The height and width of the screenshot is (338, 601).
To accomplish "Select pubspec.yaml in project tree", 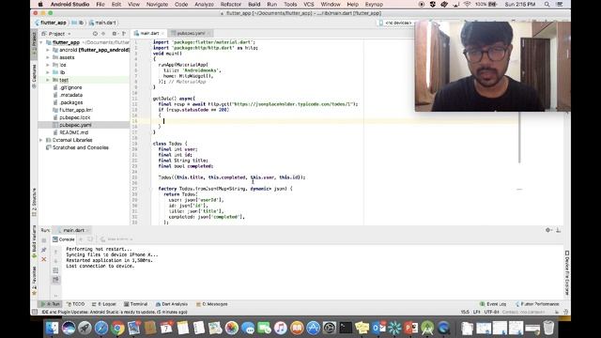I will [75, 125].
